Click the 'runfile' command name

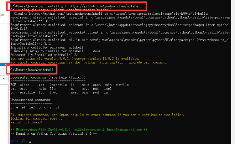(122, 85)
